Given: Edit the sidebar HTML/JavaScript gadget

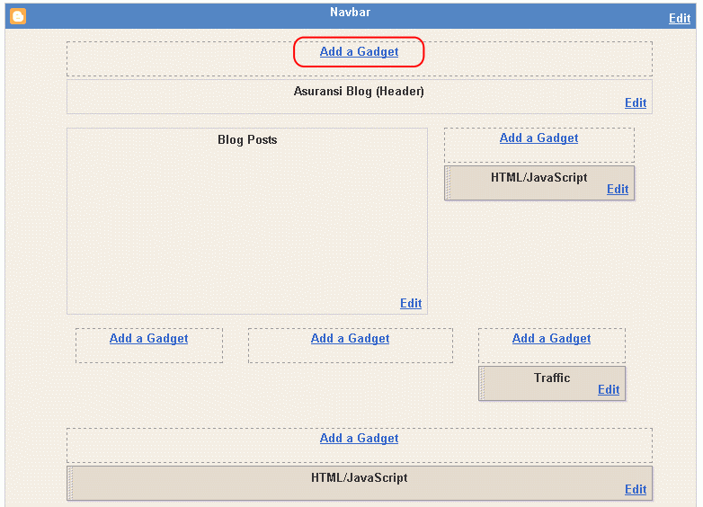Looking at the screenshot, I should coord(618,189).
